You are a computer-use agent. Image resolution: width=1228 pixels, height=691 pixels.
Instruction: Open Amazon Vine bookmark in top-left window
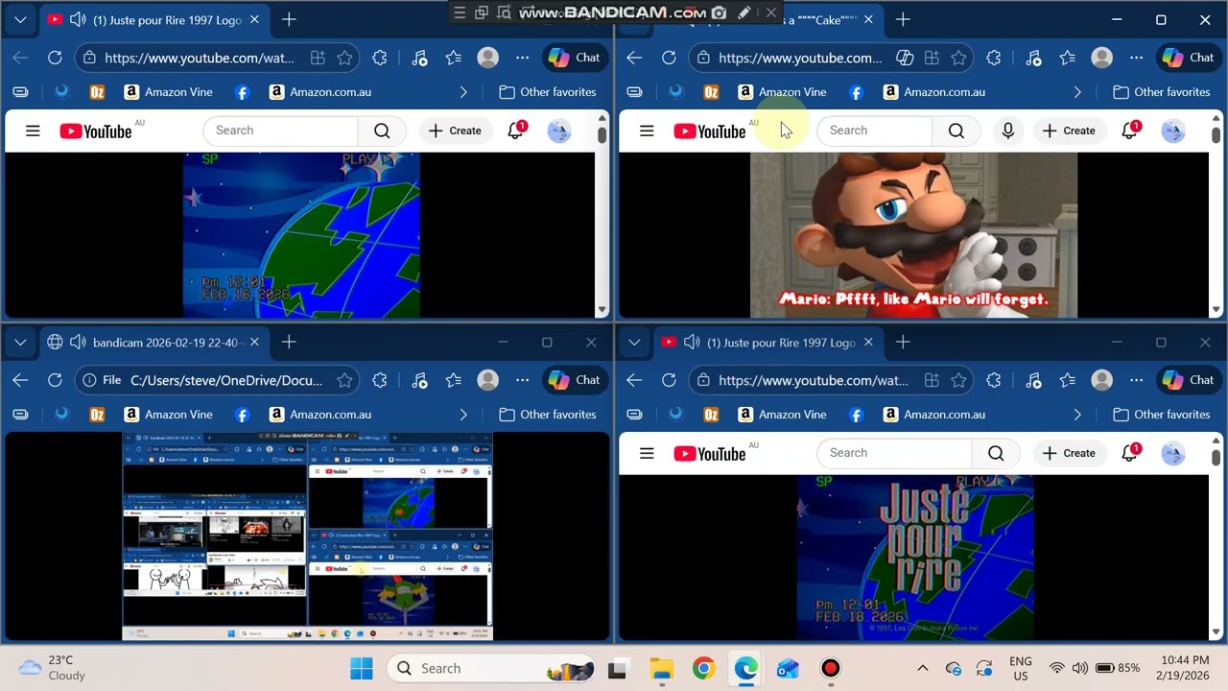(x=168, y=92)
